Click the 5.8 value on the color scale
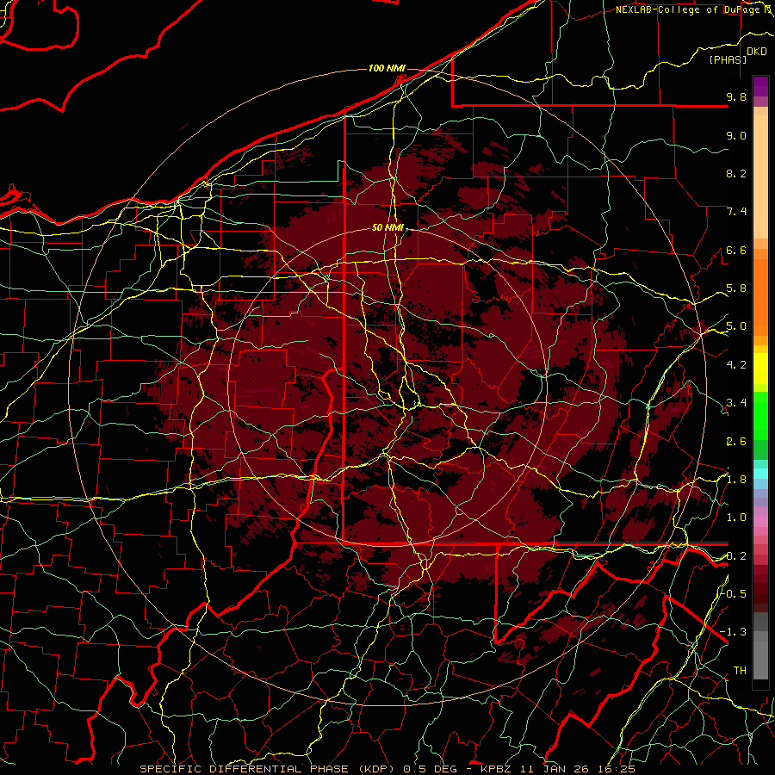 tap(736, 288)
